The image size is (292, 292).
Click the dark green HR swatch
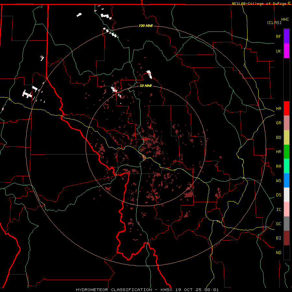tap(286, 152)
